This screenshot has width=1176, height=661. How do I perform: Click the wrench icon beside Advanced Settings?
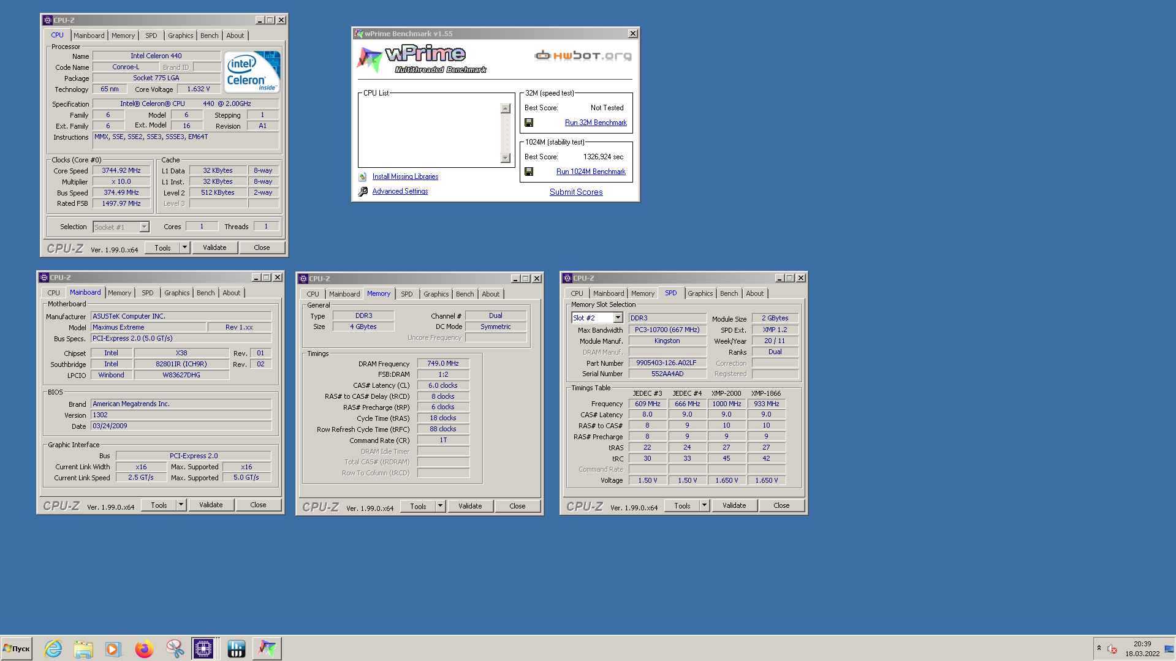(x=363, y=192)
